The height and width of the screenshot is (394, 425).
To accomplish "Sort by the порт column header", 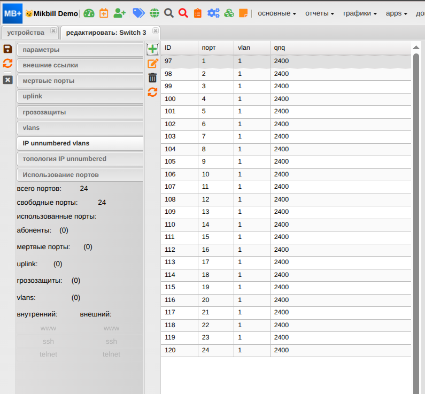I will pyautogui.click(x=216, y=48).
